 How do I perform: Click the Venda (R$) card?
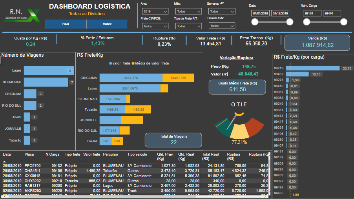point(318,42)
